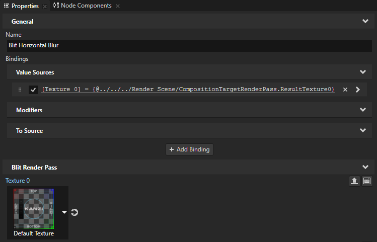Image resolution: width=377 pixels, height=242 pixels.
Task: Expand the To Source section
Action: (x=362, y=130)
